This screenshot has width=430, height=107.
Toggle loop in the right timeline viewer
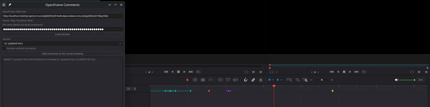[364, 72]
